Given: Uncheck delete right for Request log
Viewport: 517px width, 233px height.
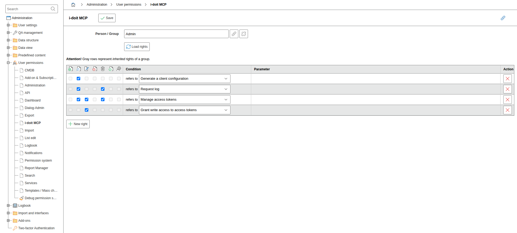Looking at the screenshot, I should [103, 89].
